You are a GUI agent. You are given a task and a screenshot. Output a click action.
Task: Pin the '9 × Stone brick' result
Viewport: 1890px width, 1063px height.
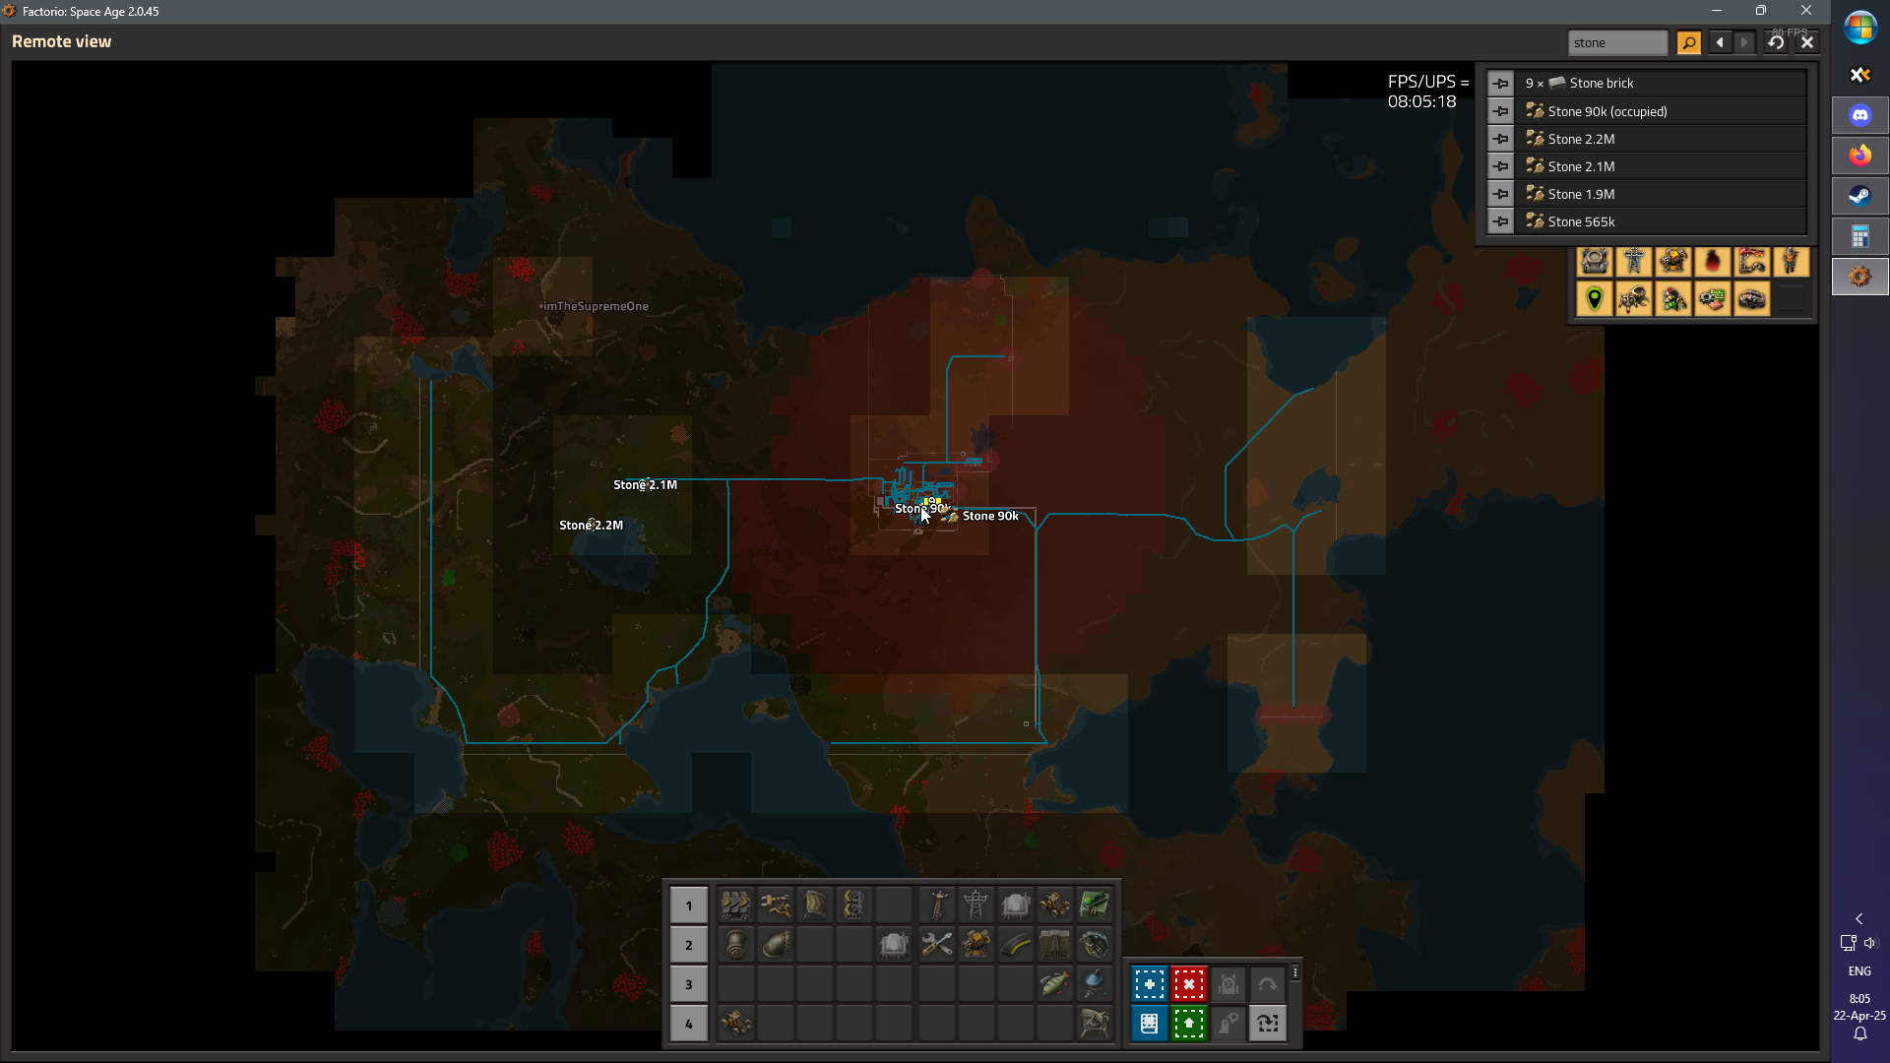click(1500, 84)
